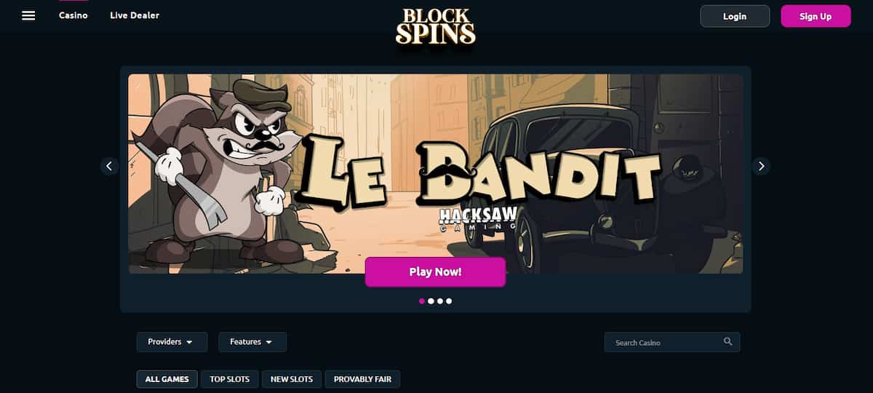This screenshot has width=873, height=393.
Task: Open the Live Dealer menu item
Action: [x=135, y=15]
